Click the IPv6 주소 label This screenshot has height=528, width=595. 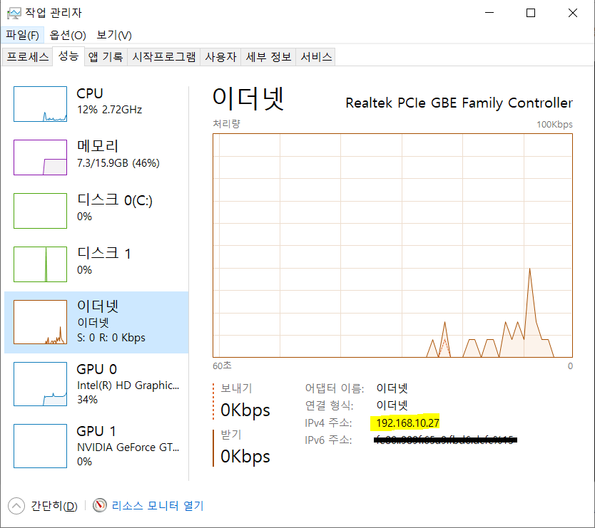328,440
